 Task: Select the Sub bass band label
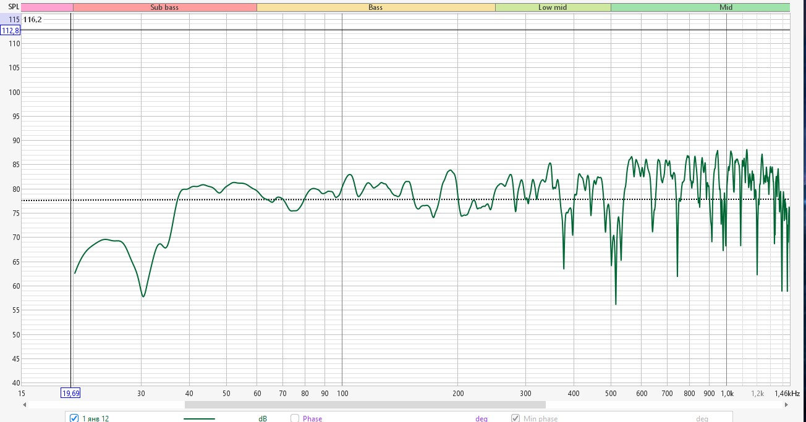164,7
